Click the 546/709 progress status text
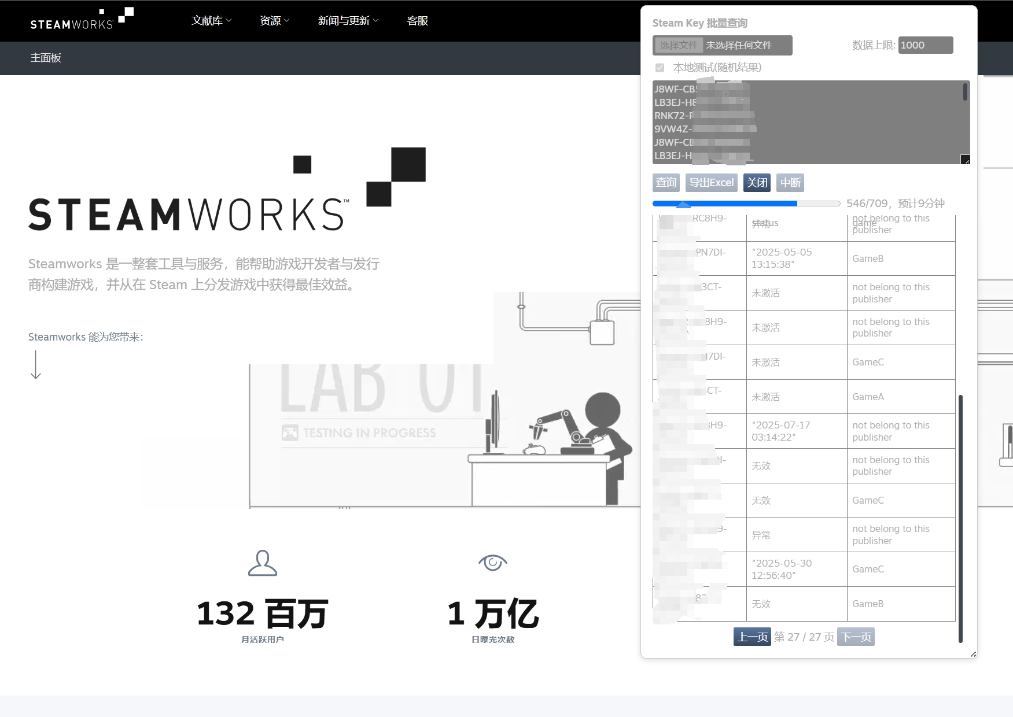The image size is (1013, 717). point(896,204)
